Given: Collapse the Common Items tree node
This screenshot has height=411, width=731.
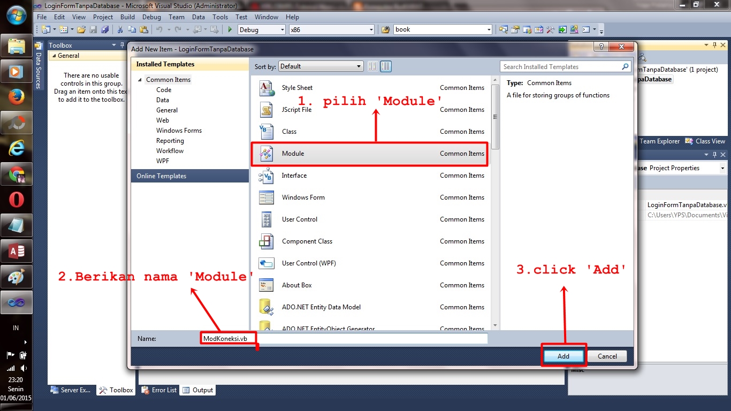Looking at the screenshot, I should 141,79.
